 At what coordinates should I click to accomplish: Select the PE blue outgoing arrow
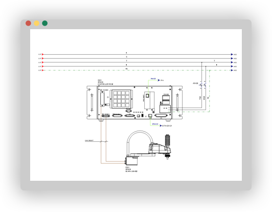(x=232, y=70)
